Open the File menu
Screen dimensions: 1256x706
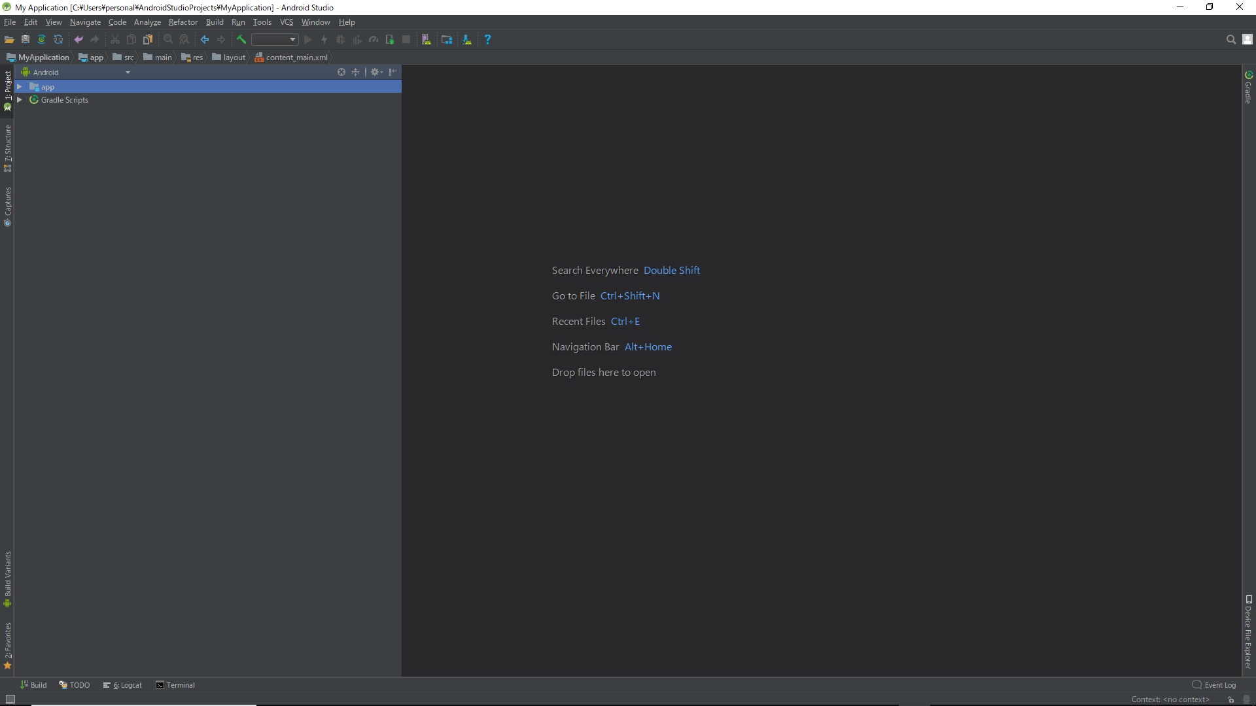pos(10,22)
